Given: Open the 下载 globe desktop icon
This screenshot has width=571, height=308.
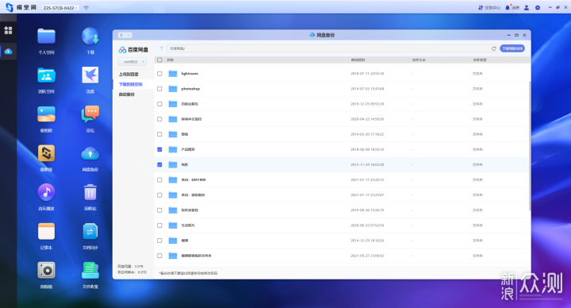Looking at the screenshot, I should (x=90, y=37).
